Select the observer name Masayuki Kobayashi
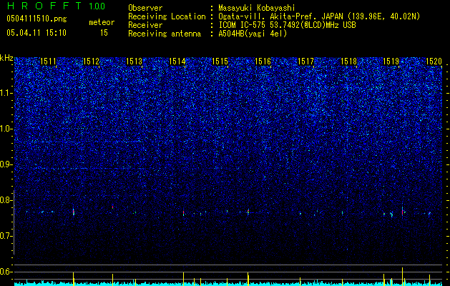The image size is (450, 286). coord(257,8)
